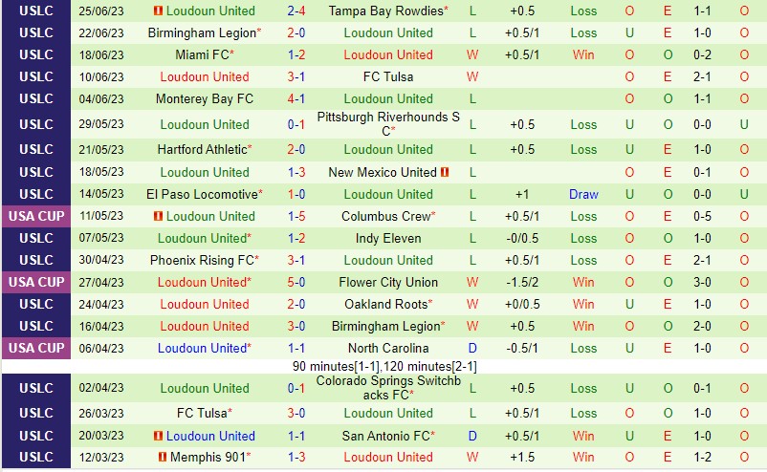Screen dimensions: 767x472
Task: Click Indy Eleven team name
Action: pyautogui.click(x=388, y=238)
